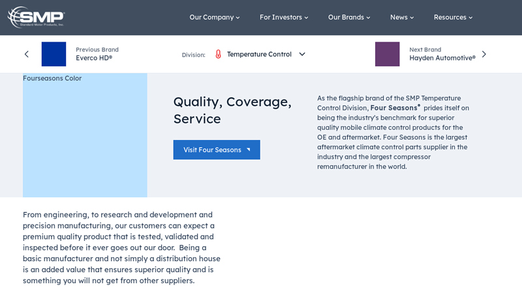Viewport: 522px width, 293px height.
Task: Select the purple Hayden Automotive brand thumbnail
Action: pos(387,54)
